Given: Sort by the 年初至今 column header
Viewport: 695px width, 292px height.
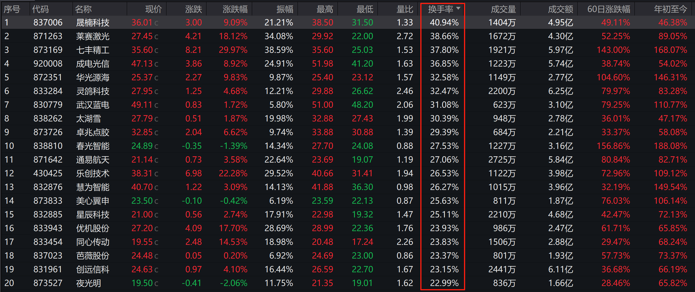Looking at the screenshot, I should coord(671,9).
